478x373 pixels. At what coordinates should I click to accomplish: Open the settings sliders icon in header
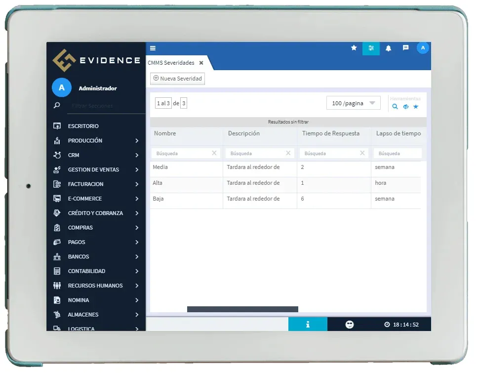point(371,48)
